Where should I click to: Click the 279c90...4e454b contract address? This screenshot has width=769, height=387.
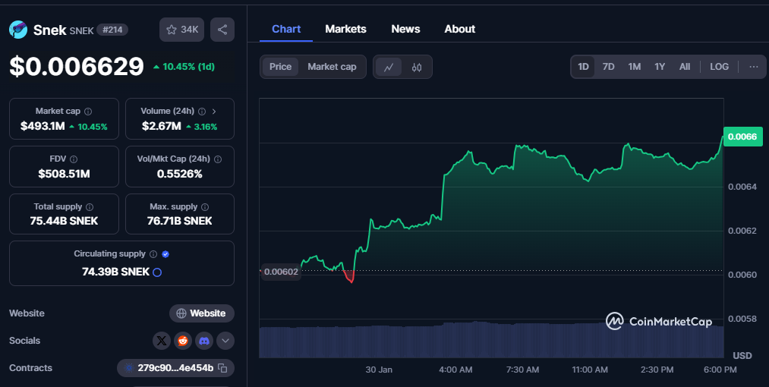pyautogui.click(x=175, y=368)
